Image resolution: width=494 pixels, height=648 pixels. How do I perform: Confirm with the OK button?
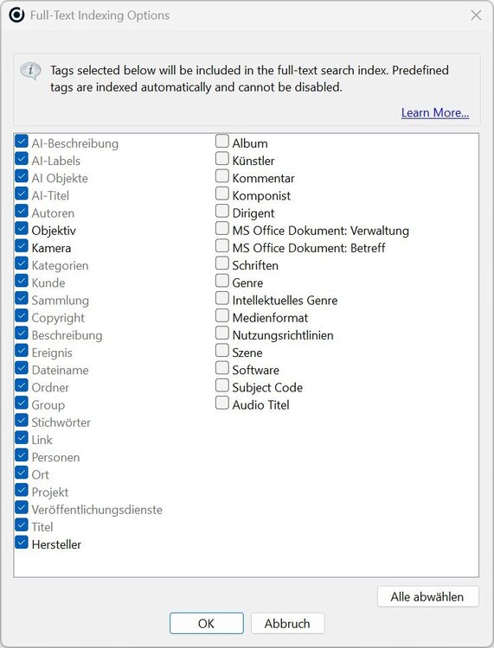click(207, 623)
